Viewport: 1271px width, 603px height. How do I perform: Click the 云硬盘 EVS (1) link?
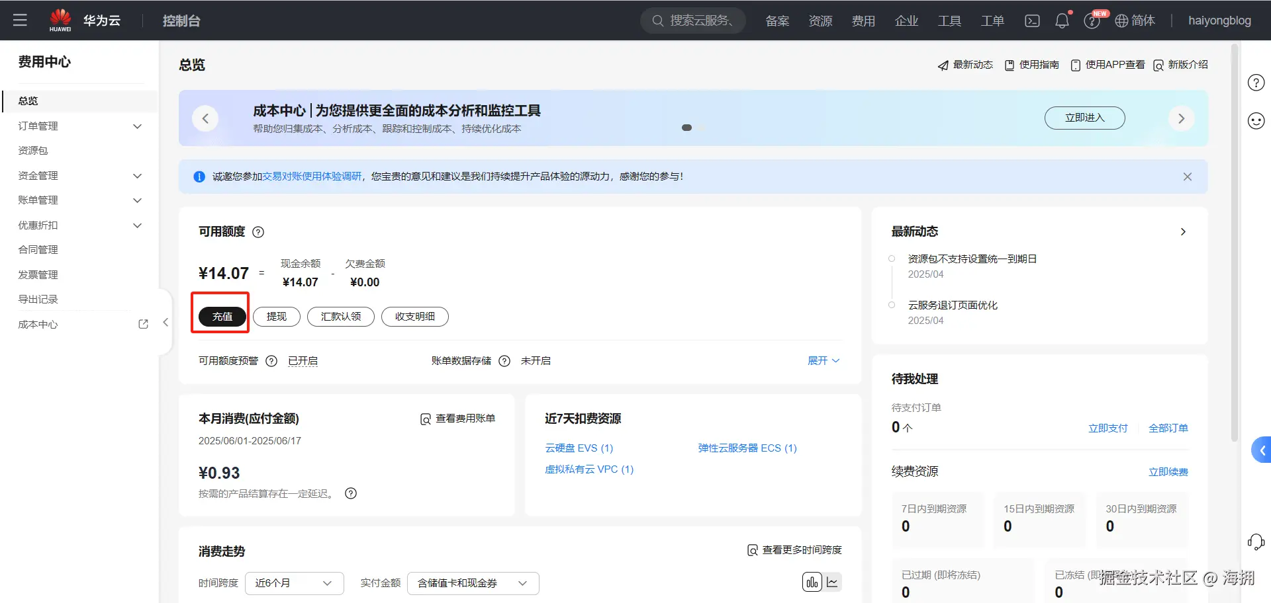[x=579, y=448]
